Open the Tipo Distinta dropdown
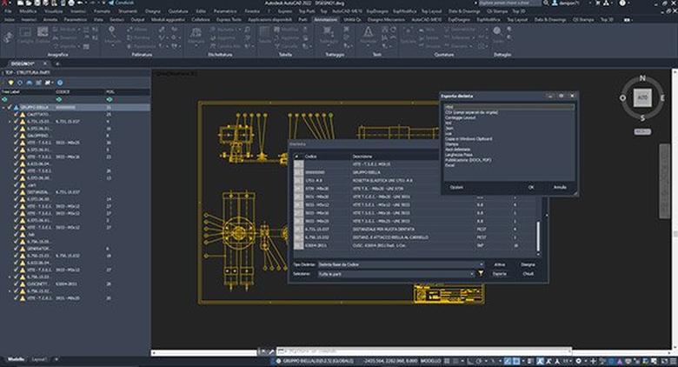Screen dimensions: 678x367 tap(399, 264)
